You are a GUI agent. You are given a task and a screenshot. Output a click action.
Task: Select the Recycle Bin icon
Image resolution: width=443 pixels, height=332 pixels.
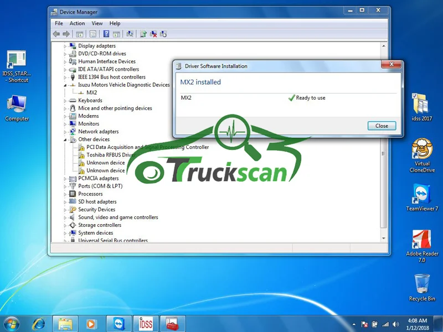click(422, 287)
